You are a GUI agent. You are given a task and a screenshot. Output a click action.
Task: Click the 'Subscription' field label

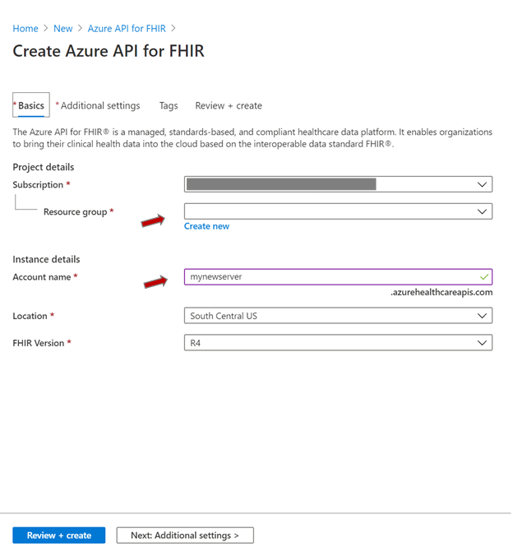(x=38, y=184)
